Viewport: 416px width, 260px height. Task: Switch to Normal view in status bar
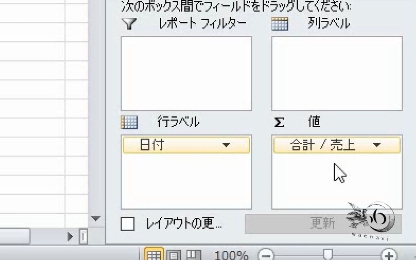point(154,255)
